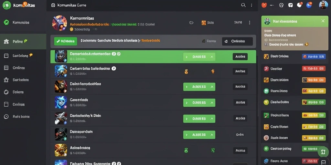Select the highlighted Paline sidebar item

coord(23,42)
